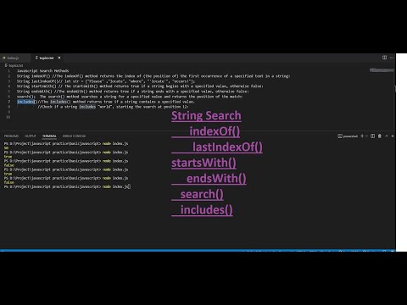The image size is (407, 305).
Task: Click the highlighted 'includes' word on line 7
Action: (x=25, y=102)
